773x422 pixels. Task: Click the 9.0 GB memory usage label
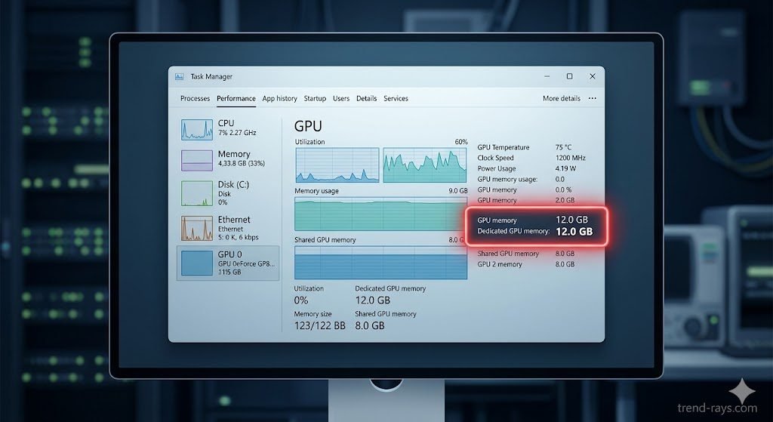(x=458, y=191)
